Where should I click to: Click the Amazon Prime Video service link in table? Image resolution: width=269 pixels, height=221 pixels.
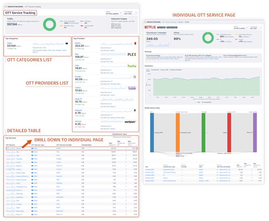point(23,176)
